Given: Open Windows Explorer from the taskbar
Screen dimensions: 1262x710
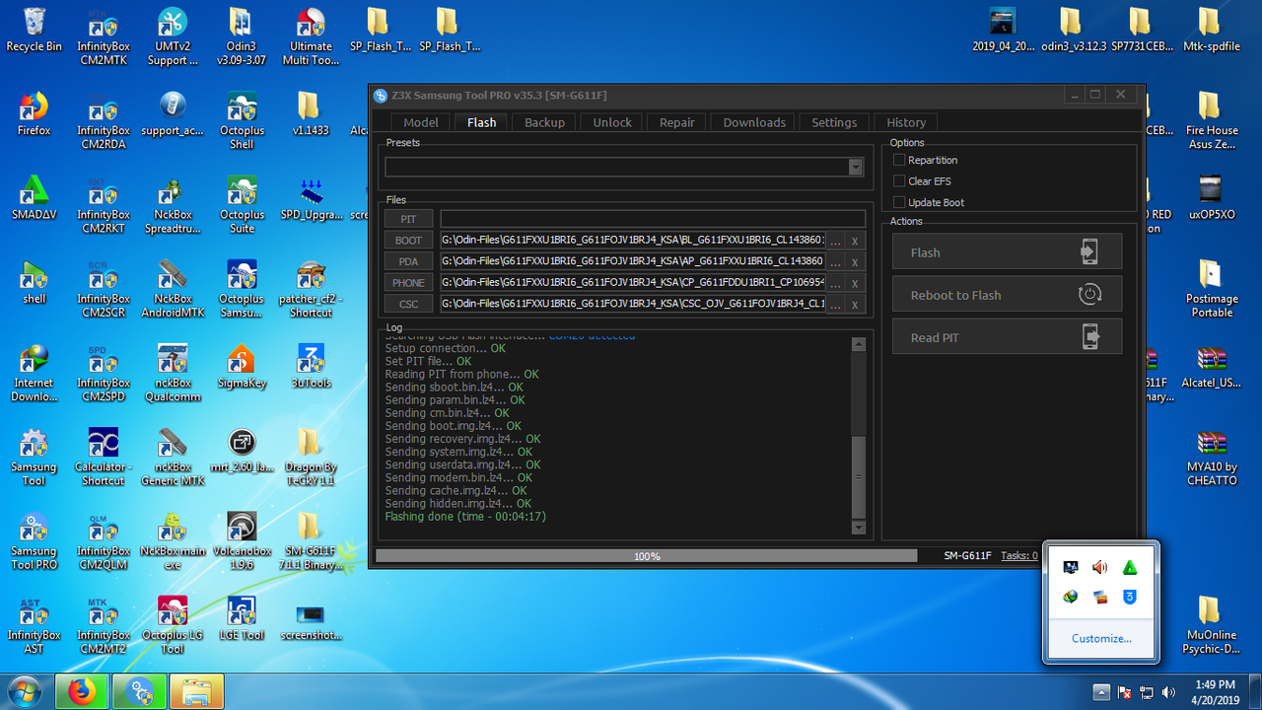Looking at the screenshot, I should [197, 692].
